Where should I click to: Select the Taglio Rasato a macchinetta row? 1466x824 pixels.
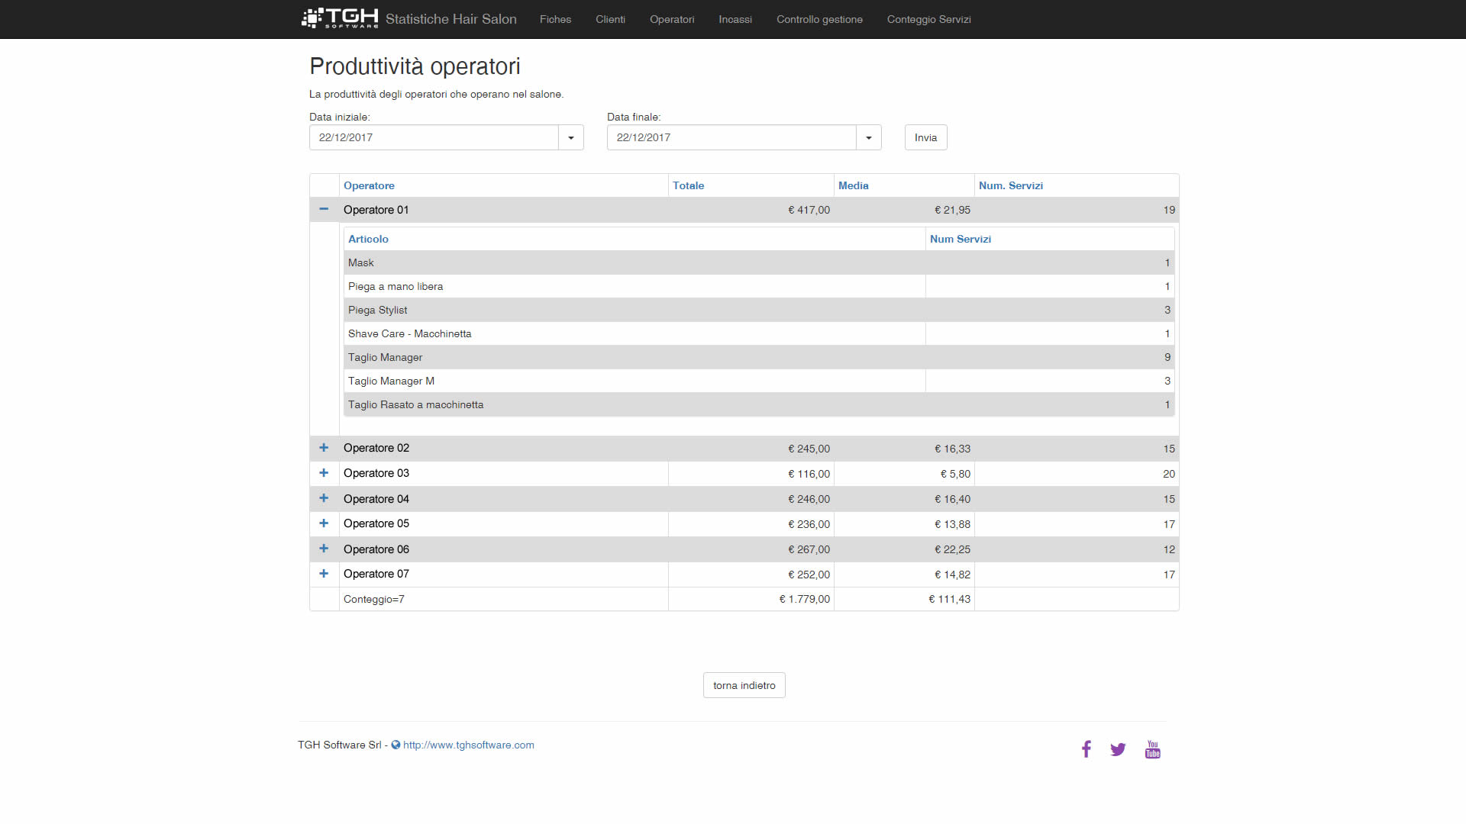point(759,404)
